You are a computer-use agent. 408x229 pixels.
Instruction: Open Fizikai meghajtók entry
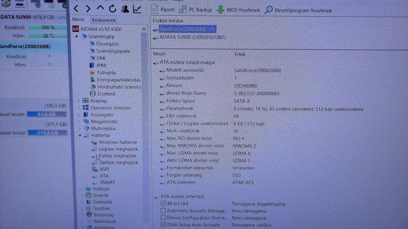tap(118, 156)
